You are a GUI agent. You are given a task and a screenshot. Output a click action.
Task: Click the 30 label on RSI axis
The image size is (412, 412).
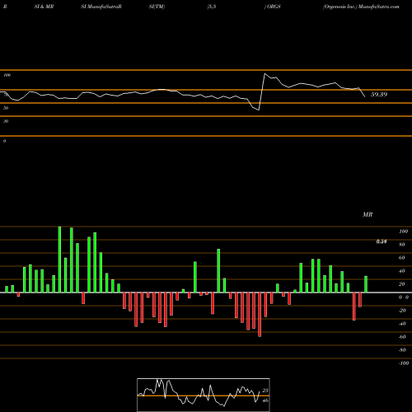6,121
